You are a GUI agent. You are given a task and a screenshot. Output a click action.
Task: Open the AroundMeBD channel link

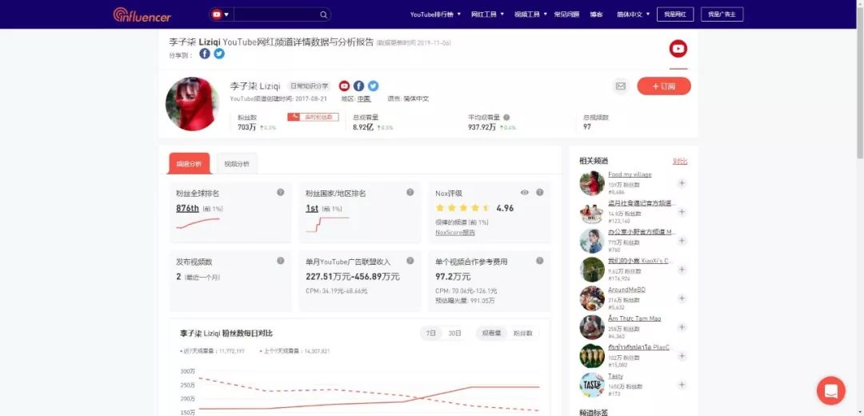click(626, 290)
